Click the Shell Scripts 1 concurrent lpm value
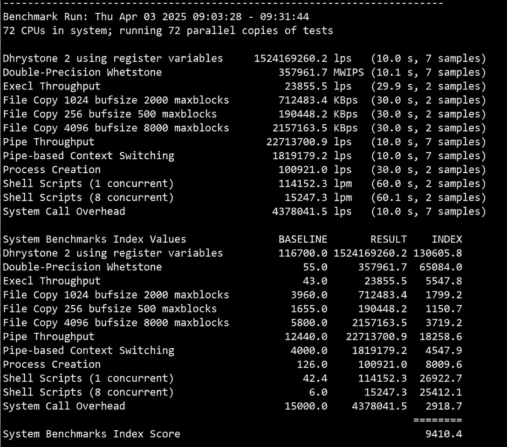Screen dimensions: 507x447 [309, 183]
